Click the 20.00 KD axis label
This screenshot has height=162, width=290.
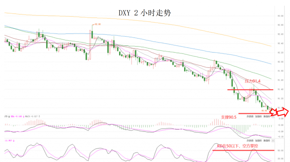point(280,159)
